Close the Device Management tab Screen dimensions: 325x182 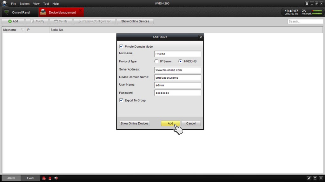point(80,10)
